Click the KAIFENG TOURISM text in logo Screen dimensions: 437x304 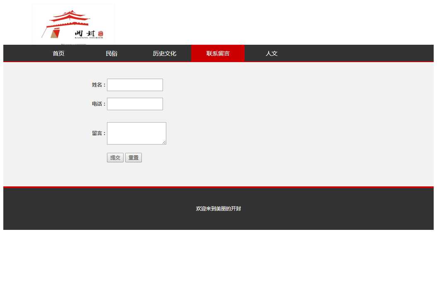pyautogui.click(x=89, y=38)
